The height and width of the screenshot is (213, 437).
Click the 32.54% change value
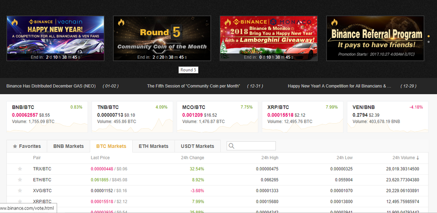tap(197, 169)
